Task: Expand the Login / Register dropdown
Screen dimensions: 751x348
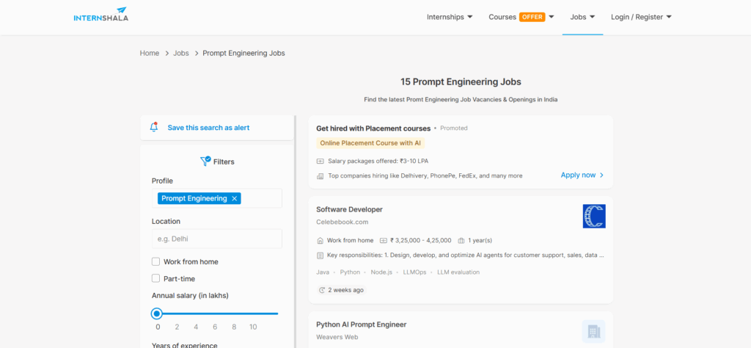Action: click(641, 17)
